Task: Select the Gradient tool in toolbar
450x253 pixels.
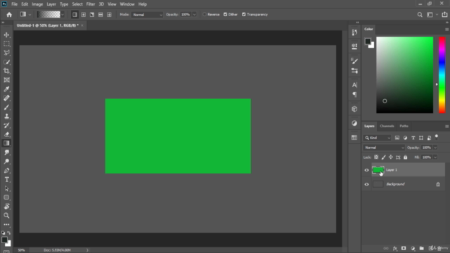Action: tap(6, 143)
